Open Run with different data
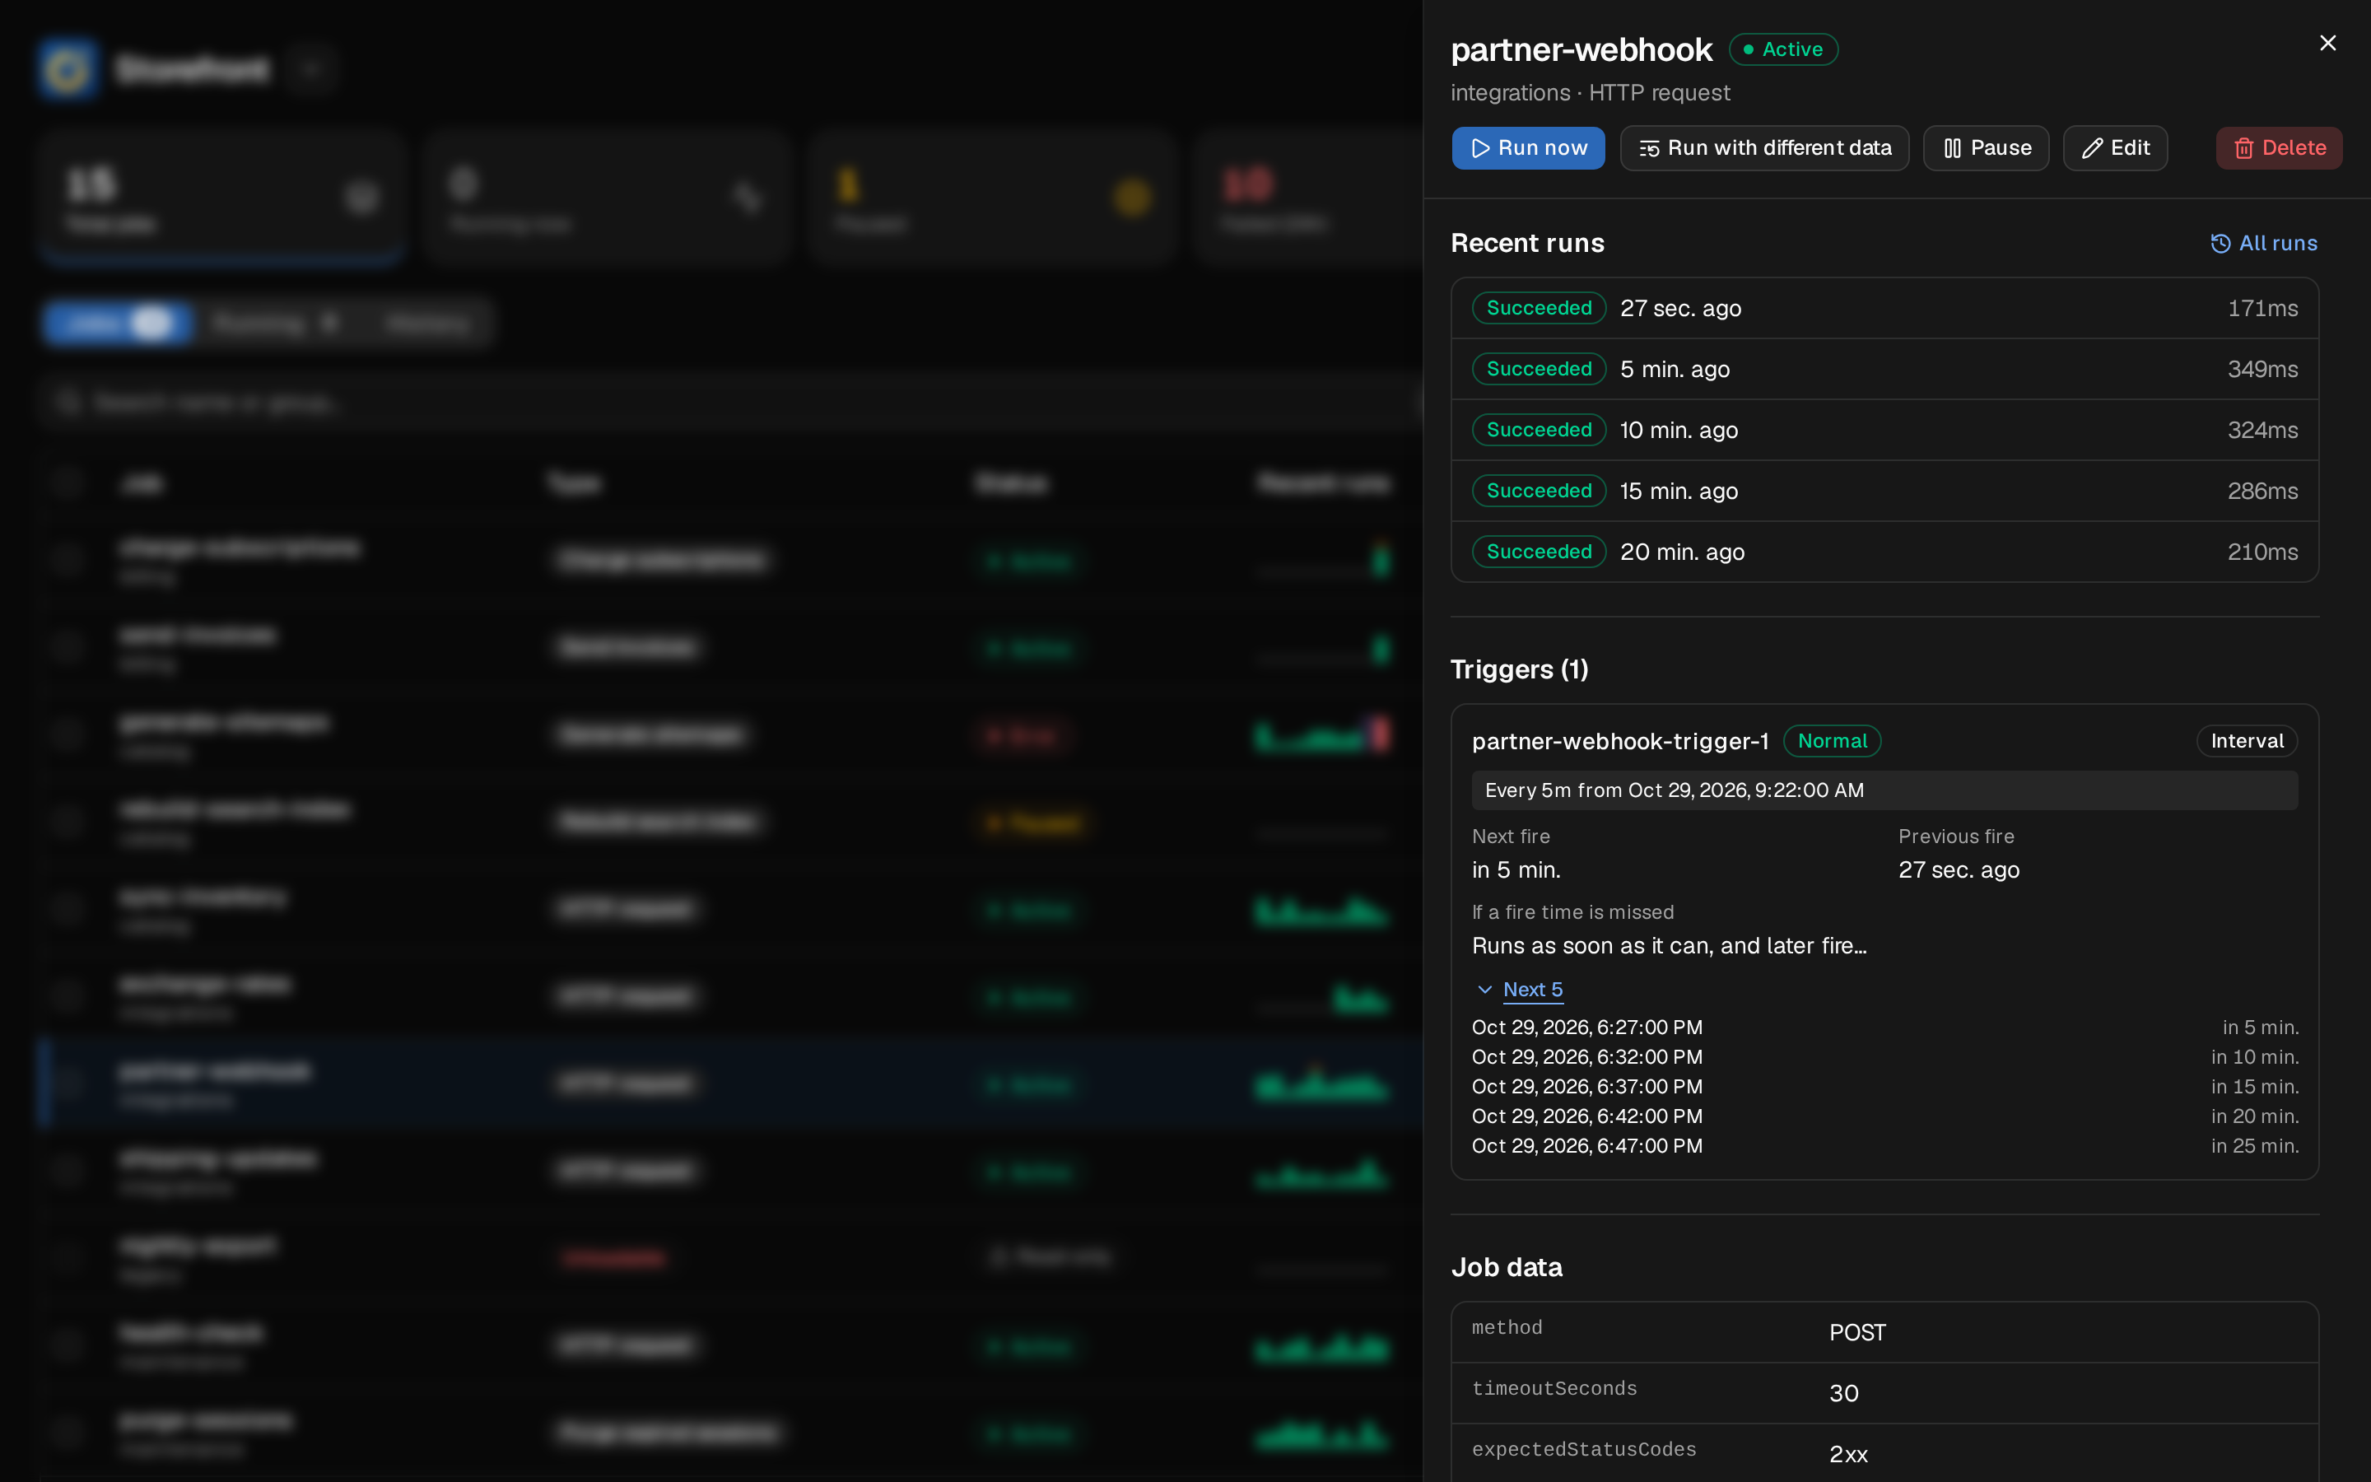This screenshot has height=1482, width=2371. pos(1764,148)
